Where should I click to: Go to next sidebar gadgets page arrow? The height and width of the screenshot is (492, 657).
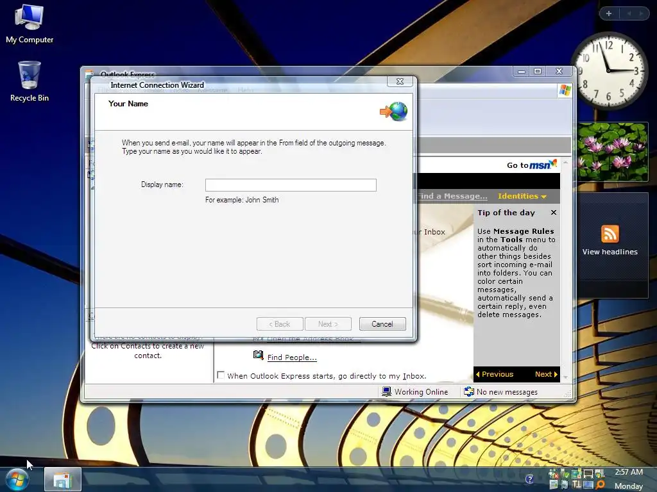pos(641,13)
